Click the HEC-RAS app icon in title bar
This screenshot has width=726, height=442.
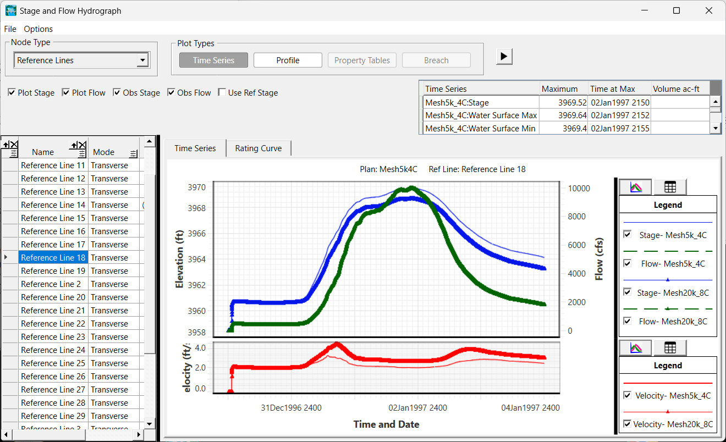[x=10, y=10]
